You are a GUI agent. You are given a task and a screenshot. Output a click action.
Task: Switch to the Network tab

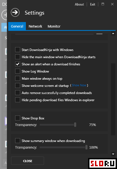pyautogui.click(x=36, y=26)
